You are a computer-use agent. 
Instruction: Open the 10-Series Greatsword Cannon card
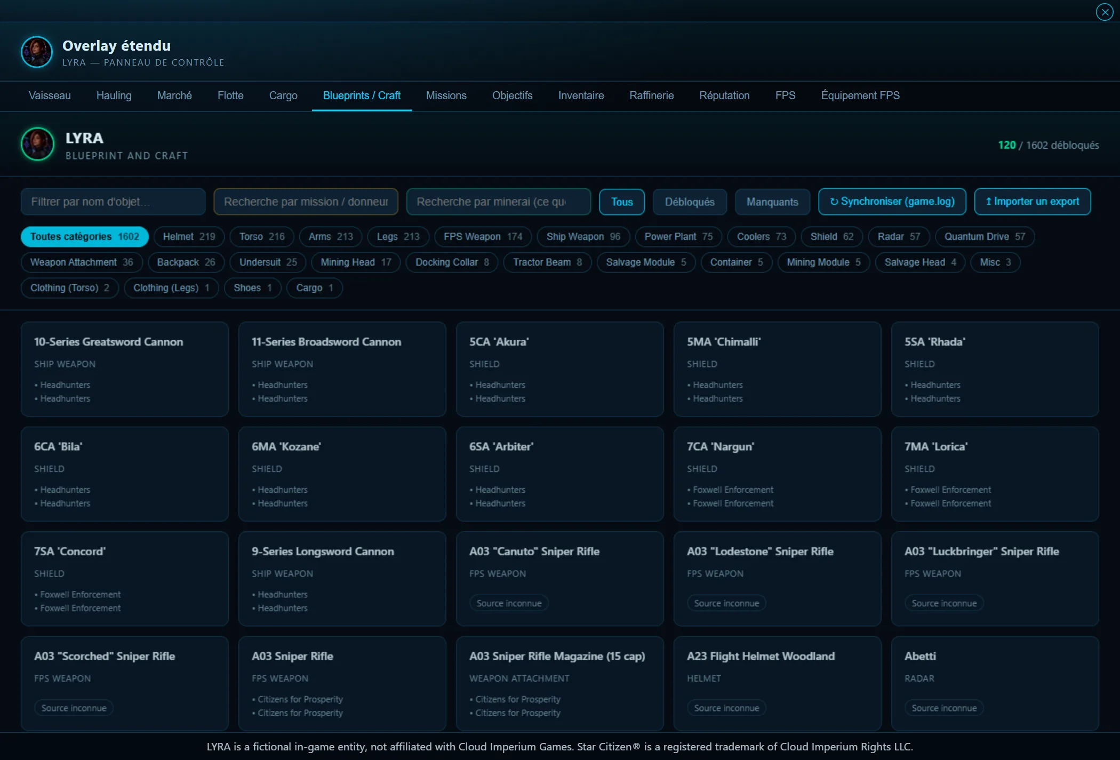[x=124, y=369]
